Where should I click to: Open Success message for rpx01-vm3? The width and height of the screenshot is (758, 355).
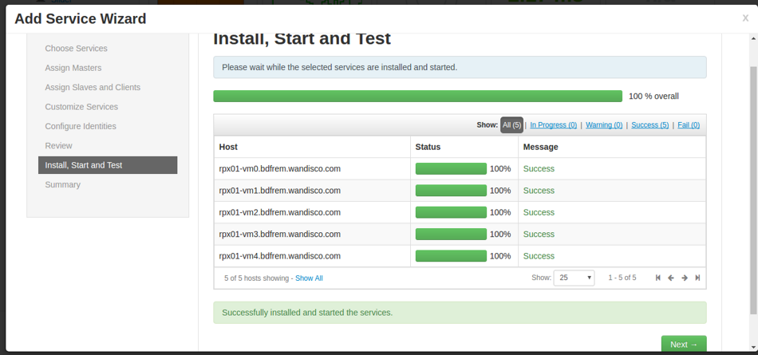point(539,234)
